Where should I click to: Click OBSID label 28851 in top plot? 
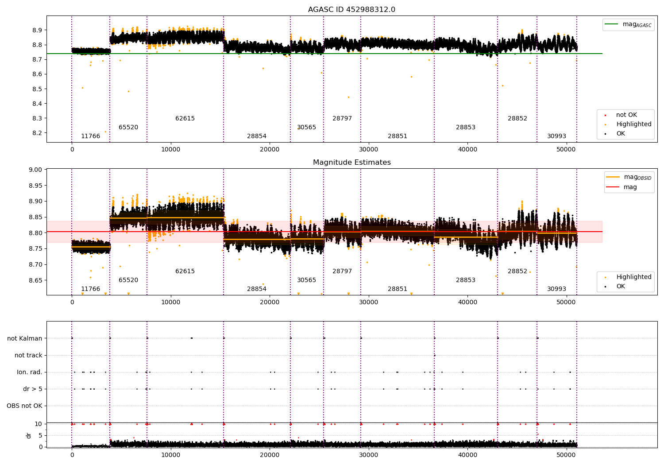pos(398,136)
